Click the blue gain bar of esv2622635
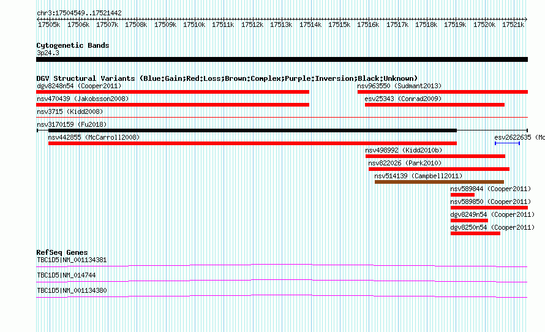This screenshot has height=332, width=545. (x=507, y=143)
